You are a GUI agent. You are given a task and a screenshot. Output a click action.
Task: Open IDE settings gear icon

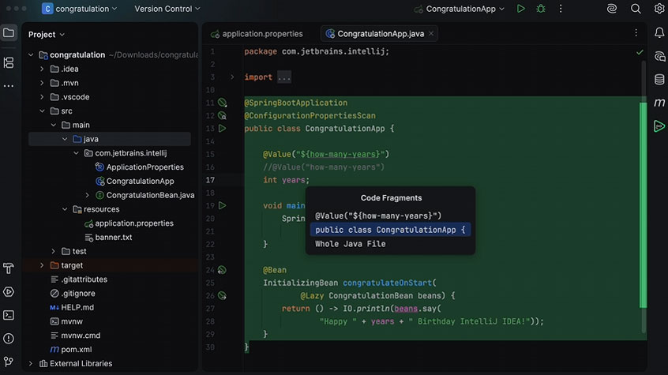(659, 9)
